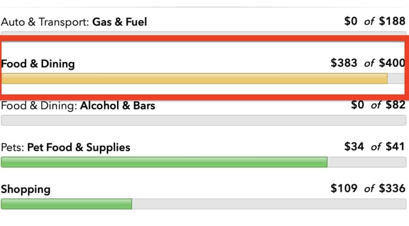Open the Shopping budget label

tap(25, 189)
